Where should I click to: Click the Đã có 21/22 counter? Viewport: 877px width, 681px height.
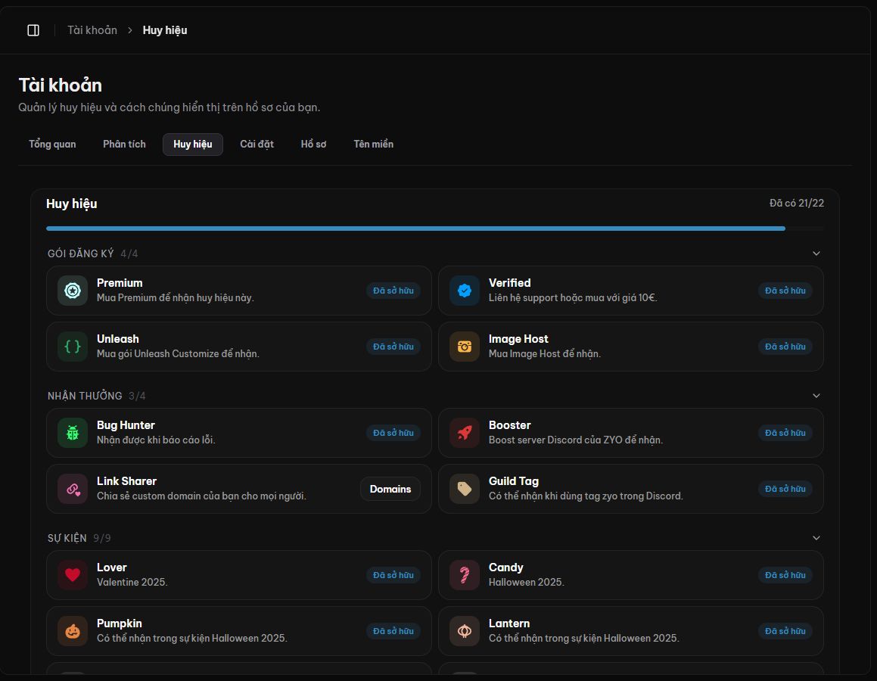click(x=797, y=203)
